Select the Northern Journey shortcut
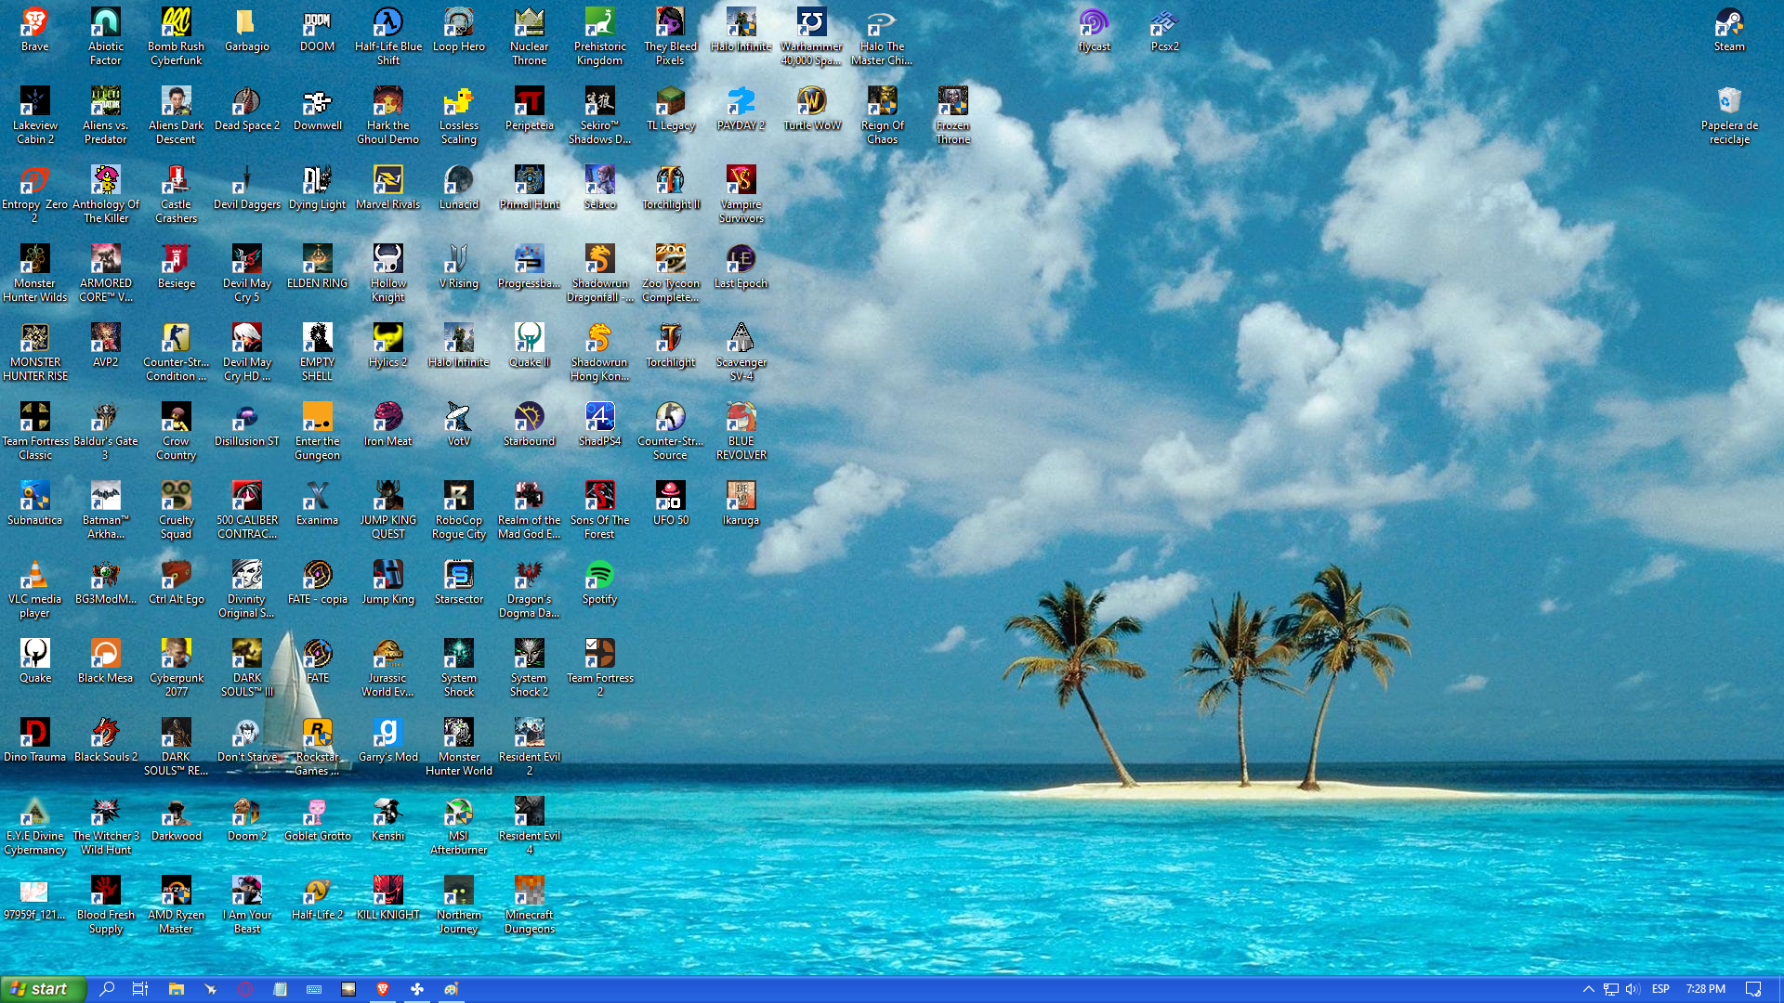The height and width of the screenshot is (1003, 1784). pyautogui.click(x=459, y=905)
